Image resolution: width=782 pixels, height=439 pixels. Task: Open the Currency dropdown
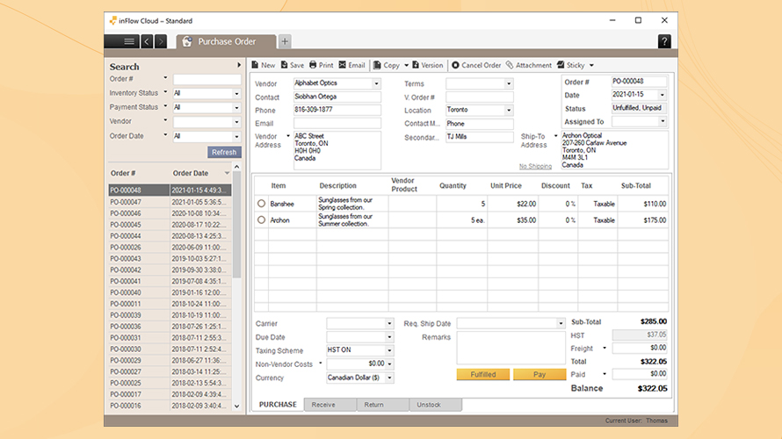tap(389, 378)
